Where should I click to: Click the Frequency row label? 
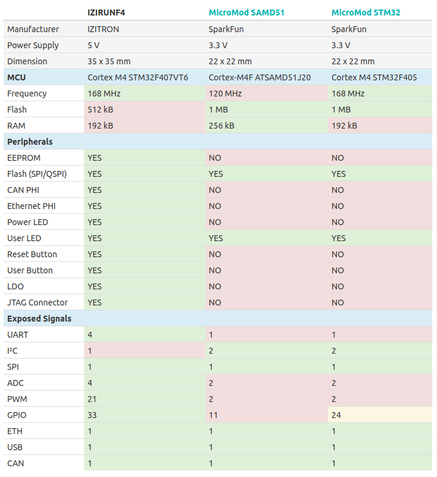(27, 93)
